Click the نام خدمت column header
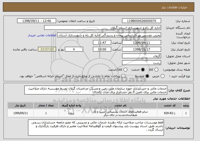The width and height of the screenshot is (200, 141). click(121, 106)
